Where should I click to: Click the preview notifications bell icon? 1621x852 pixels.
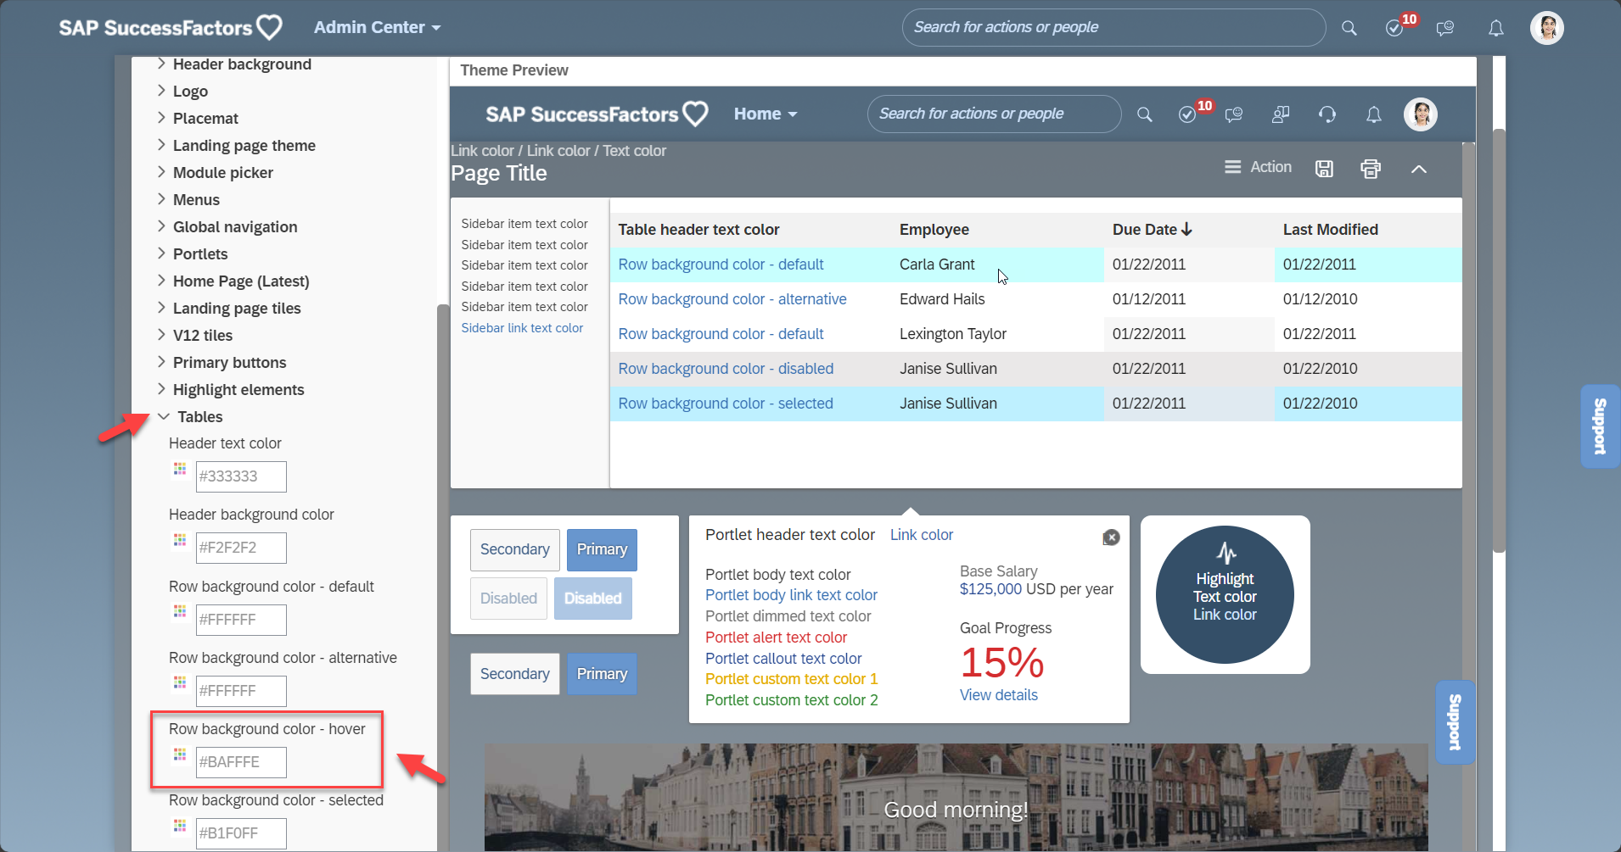pyautogui.click(x=1374, y=114)
